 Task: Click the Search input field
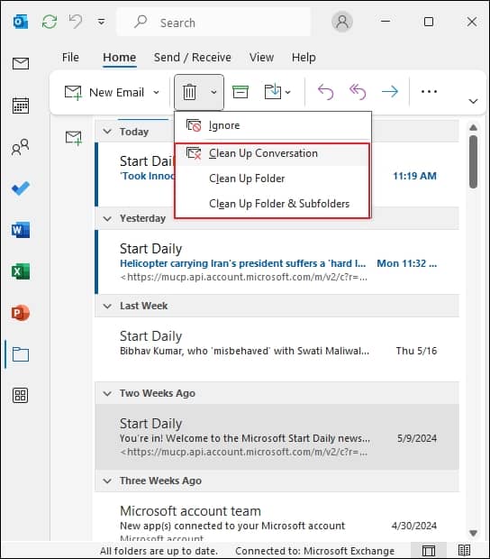(213, 23)
